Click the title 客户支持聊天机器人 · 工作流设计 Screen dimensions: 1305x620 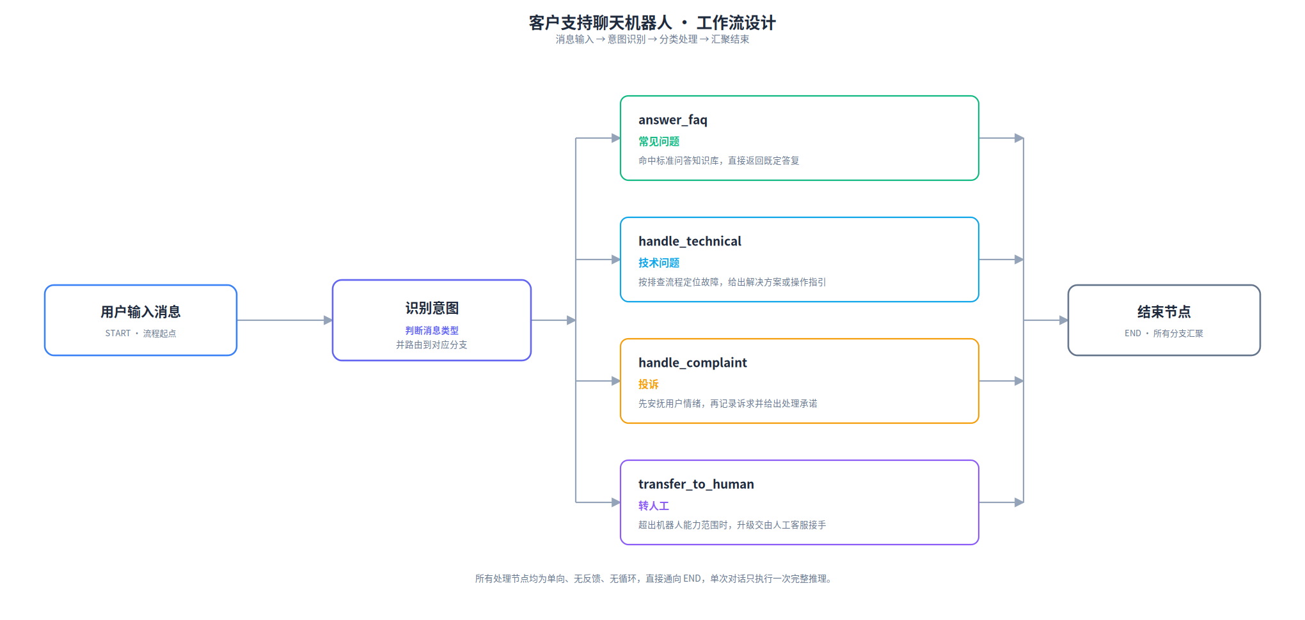pos(652,23)
